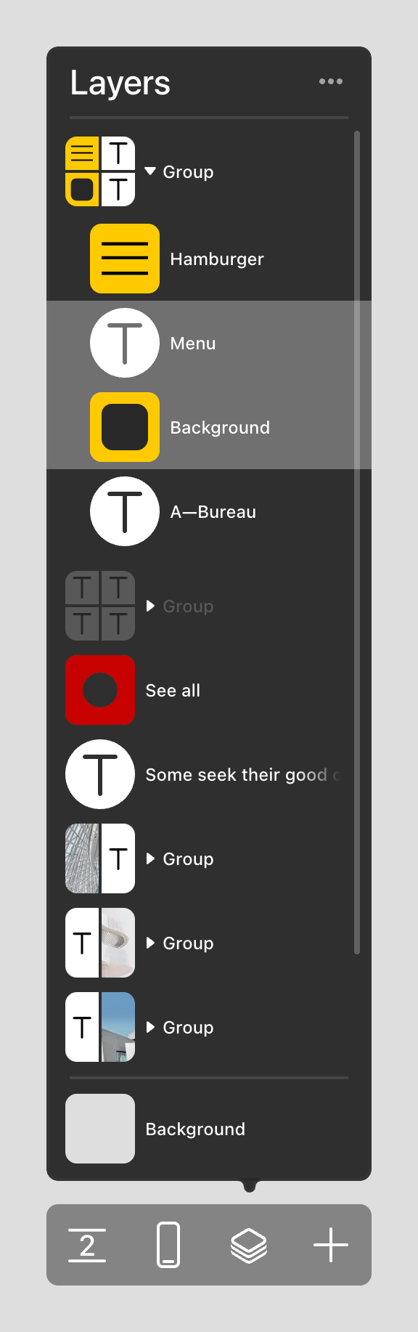Expand the Group with the wireframe photo thumbnail
The image size is (418, 1332).
click(151, 858)
